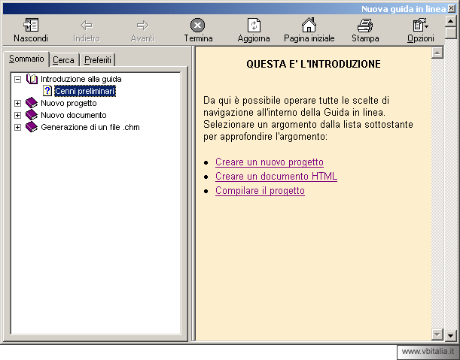Select Generazione di un file .chm label
The height and width of the screenshot is (360, 460).
(90, 127)
